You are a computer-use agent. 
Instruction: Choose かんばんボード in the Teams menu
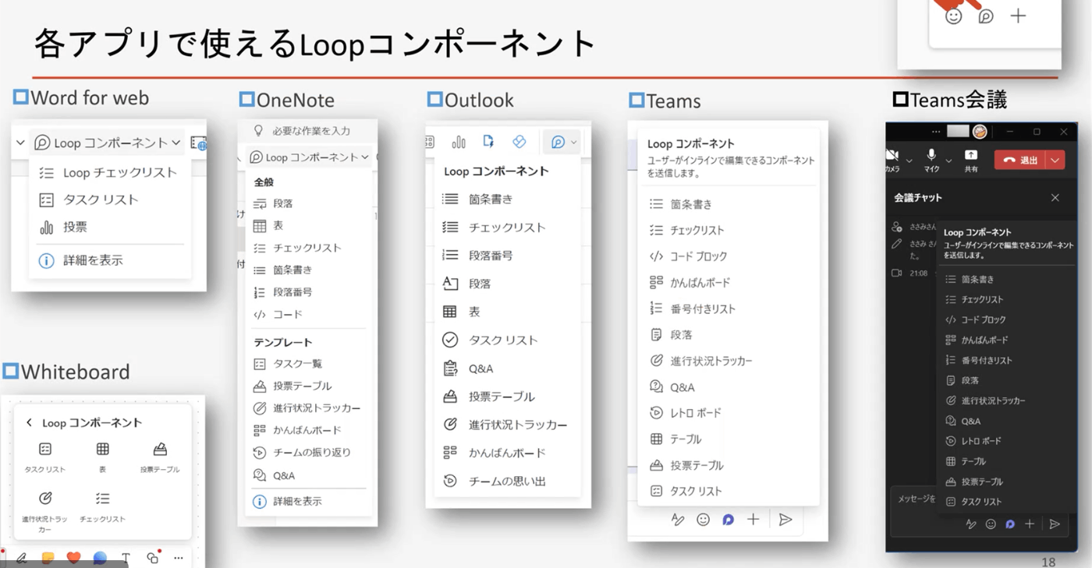coord(729,282)
